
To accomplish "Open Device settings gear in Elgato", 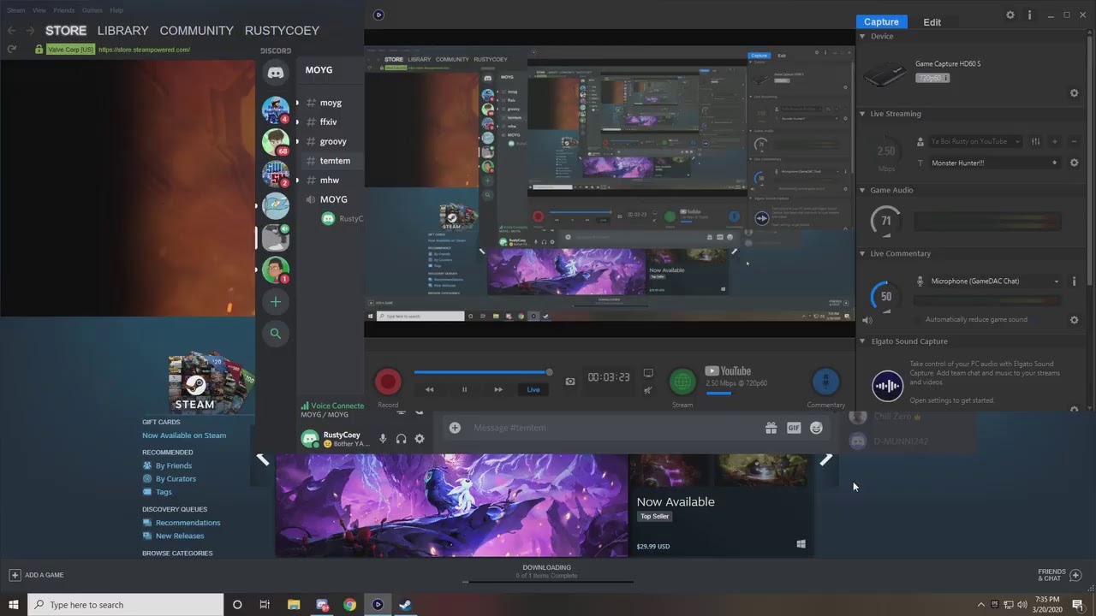I will (x=1075, y=93).
